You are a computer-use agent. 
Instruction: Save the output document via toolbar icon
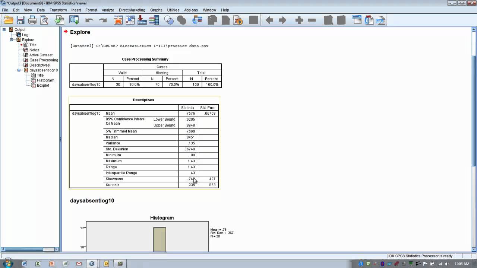click(x=20, y=20)
